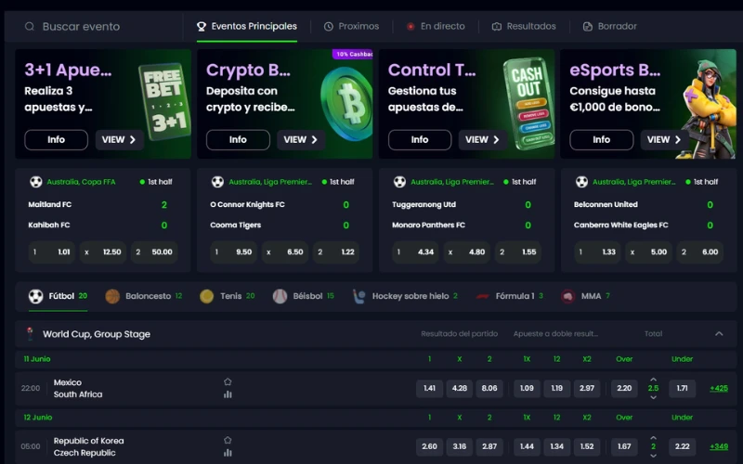Viewport: 743px width, 464px height.
Task: Decrease total line below 2 for Korea match
Action: (x=654, y=456)
